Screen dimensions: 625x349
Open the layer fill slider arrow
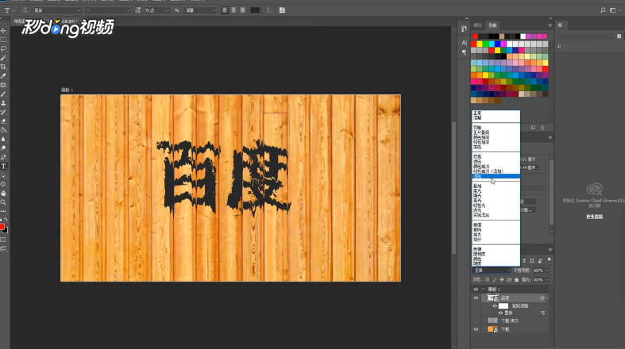point(548,280)
